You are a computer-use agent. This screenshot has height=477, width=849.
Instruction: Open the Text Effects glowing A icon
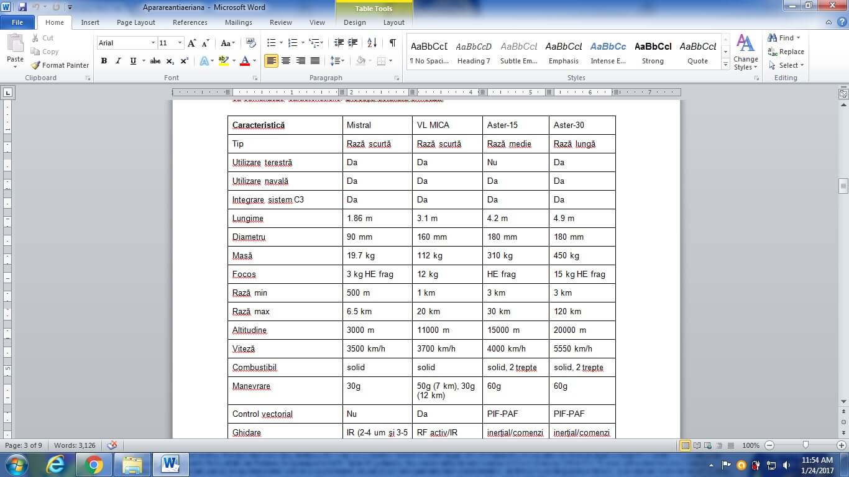click(x=204, y=61)
